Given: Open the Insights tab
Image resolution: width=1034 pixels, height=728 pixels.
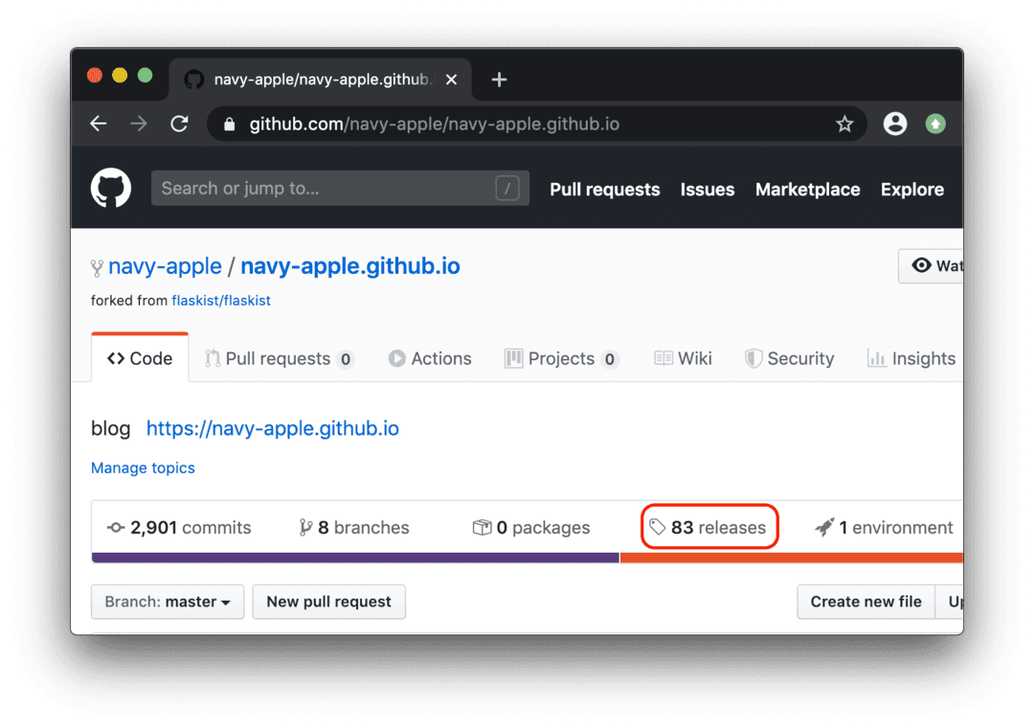Looking at the screenshot, I should point(911,358).
